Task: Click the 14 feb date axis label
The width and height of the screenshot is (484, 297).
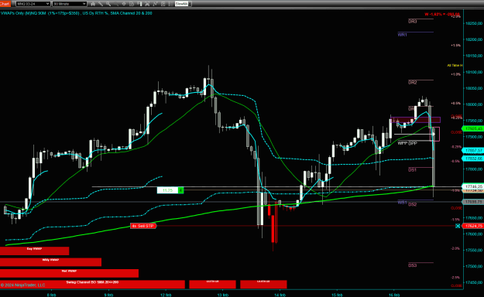Action: coord(280,295)
